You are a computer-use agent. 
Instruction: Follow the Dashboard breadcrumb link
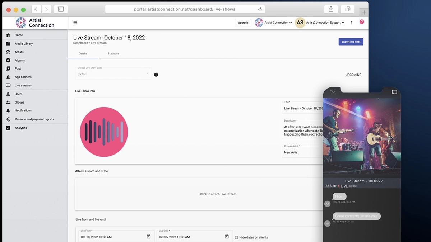pos(80,43)
